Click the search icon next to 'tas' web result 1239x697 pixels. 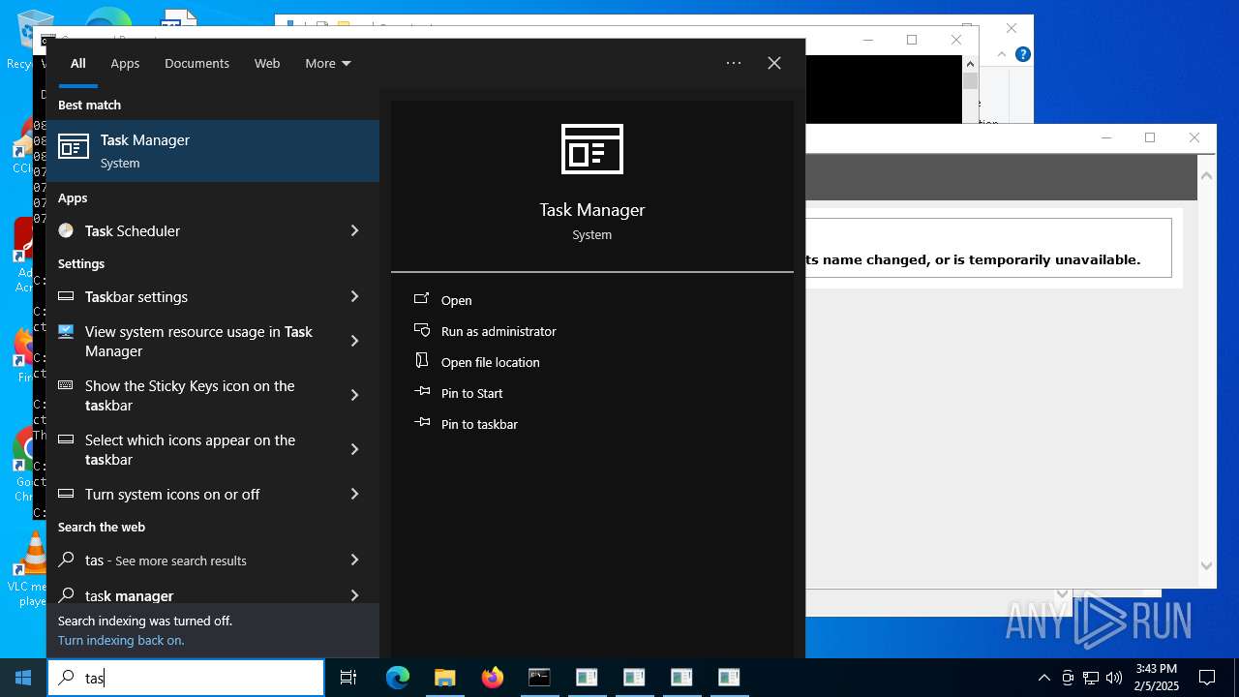point(66,560)
